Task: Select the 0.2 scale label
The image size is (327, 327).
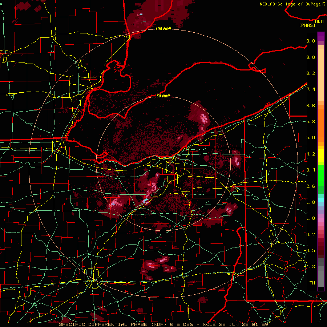Action: [x=311, y=235]
